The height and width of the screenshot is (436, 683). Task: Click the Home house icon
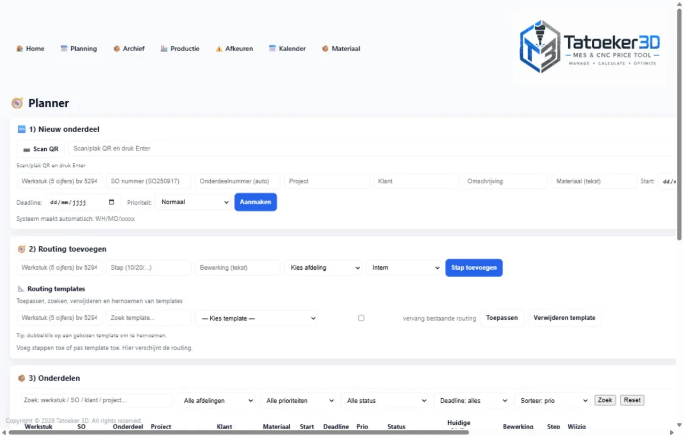[20, 49]
